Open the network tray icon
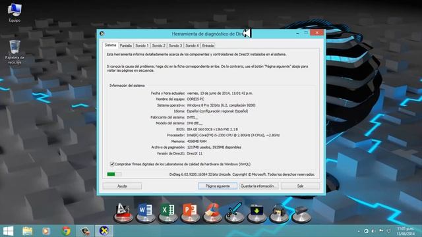The image size is (422, 237). click(388, 231)
